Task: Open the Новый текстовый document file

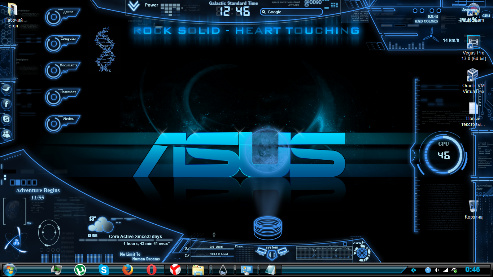Action: pyautogui.click(x=474, y=115)
